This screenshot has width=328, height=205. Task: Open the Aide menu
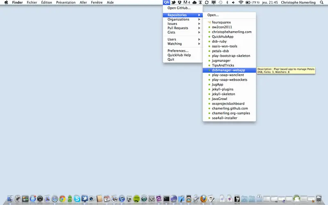[x=110, y=2]
